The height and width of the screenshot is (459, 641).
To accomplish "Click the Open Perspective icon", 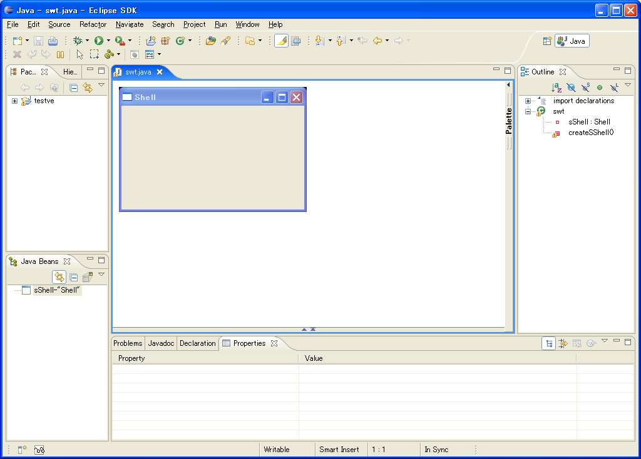I will click(547, 41).
